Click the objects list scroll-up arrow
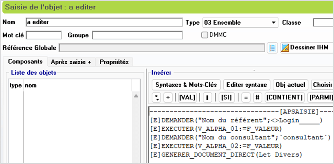334x164 pixels. (136, 96)
